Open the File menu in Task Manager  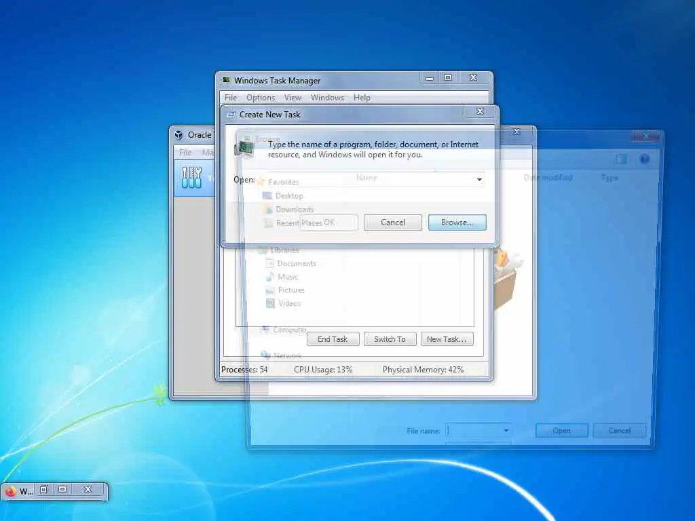pyautogui.click(x=231, y=98)
